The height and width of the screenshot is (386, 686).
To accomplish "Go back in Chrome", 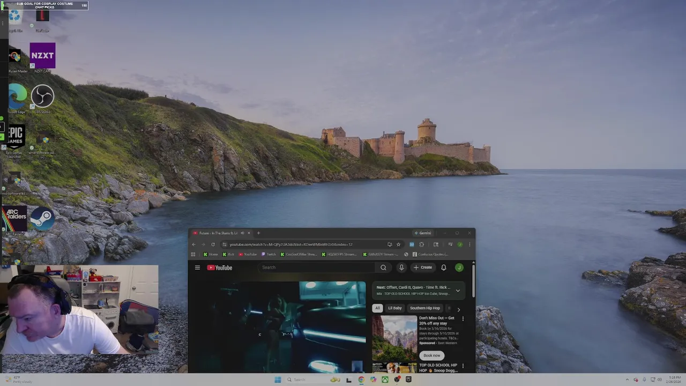I will (193, 244).
